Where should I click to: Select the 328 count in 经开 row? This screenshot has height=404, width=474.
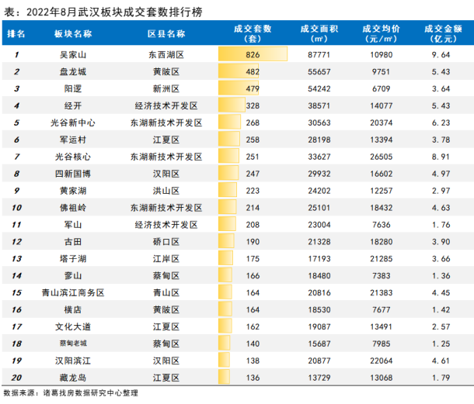[253, 105]
